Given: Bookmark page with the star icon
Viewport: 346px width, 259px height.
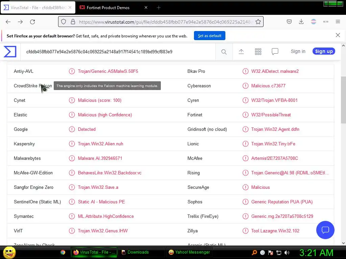Looking at the screenshot, I should [258, 22].
